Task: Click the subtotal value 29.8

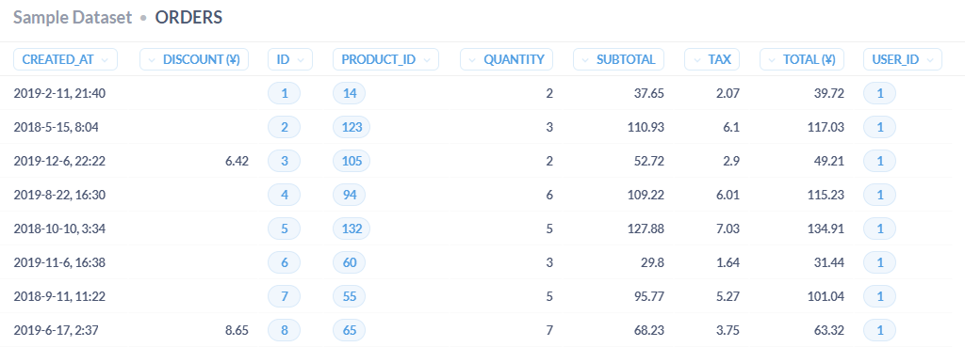Action: (652, 262)
